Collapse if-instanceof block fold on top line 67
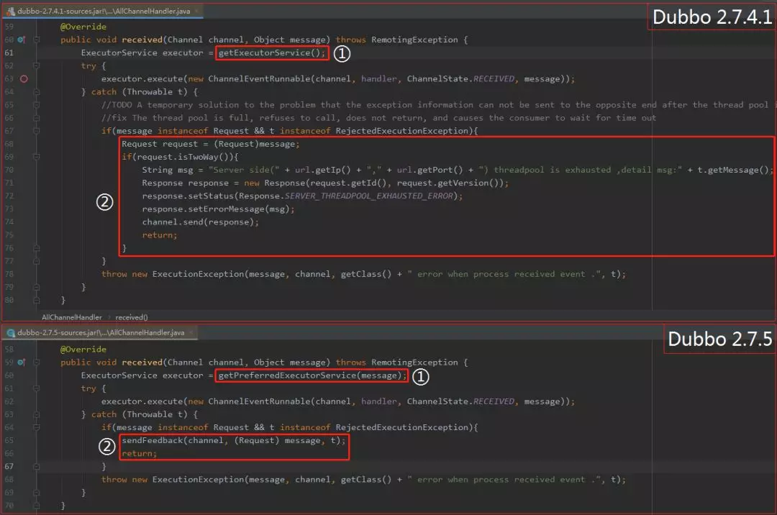The width and height of the screenshot is (777, 515). tap(37, 131)
